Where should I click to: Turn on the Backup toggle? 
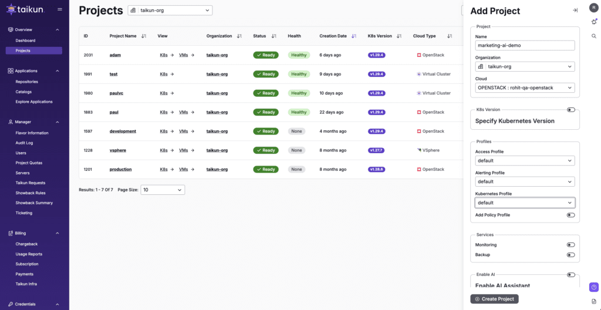pos(570,255)
